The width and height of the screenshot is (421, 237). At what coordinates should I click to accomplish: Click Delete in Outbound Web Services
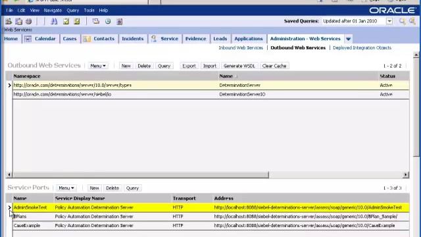coord(144,66)
